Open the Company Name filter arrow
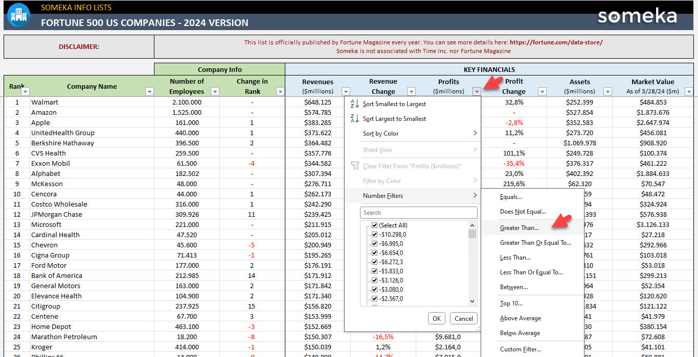Screen dimensions: 698x357 tap(149, 92)
